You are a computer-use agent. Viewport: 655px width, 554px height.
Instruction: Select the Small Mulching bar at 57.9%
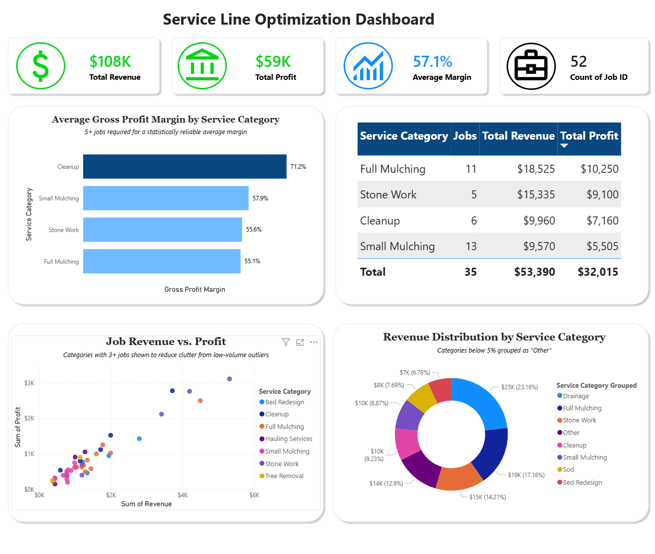click(x=166, y=198)
